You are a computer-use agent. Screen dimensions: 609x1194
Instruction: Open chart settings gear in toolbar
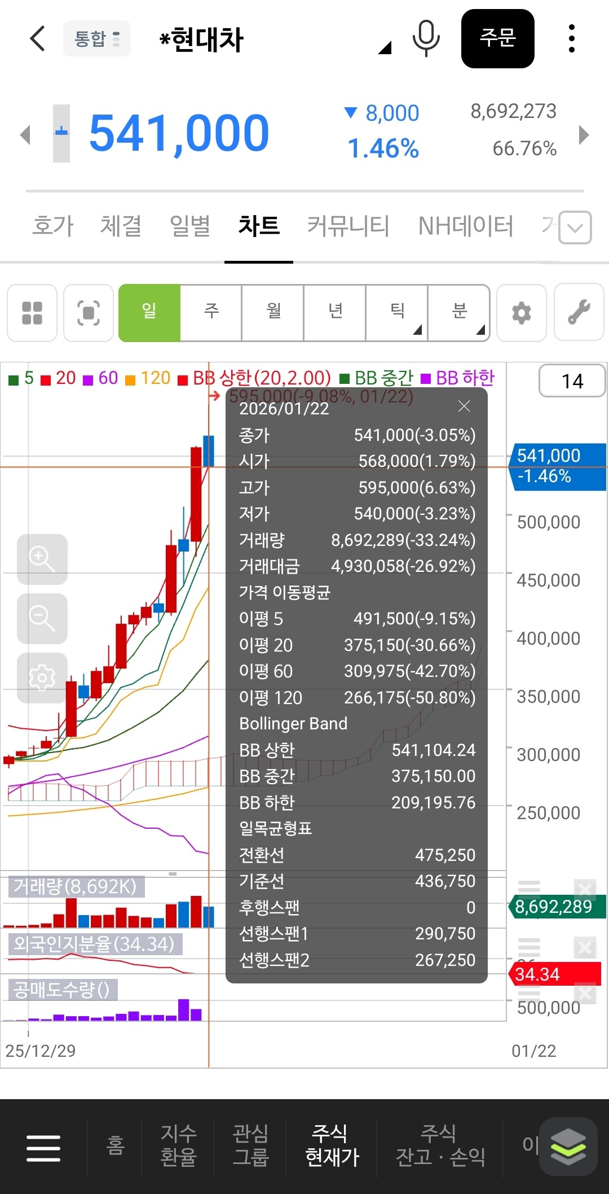tap(522, 313)
